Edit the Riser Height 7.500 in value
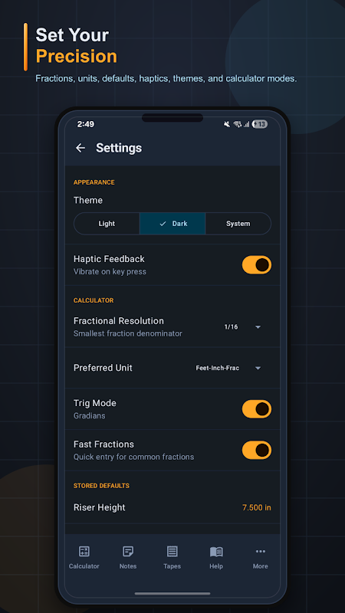The height and width of the screenshot is (613, 345). tap(257, 507)
